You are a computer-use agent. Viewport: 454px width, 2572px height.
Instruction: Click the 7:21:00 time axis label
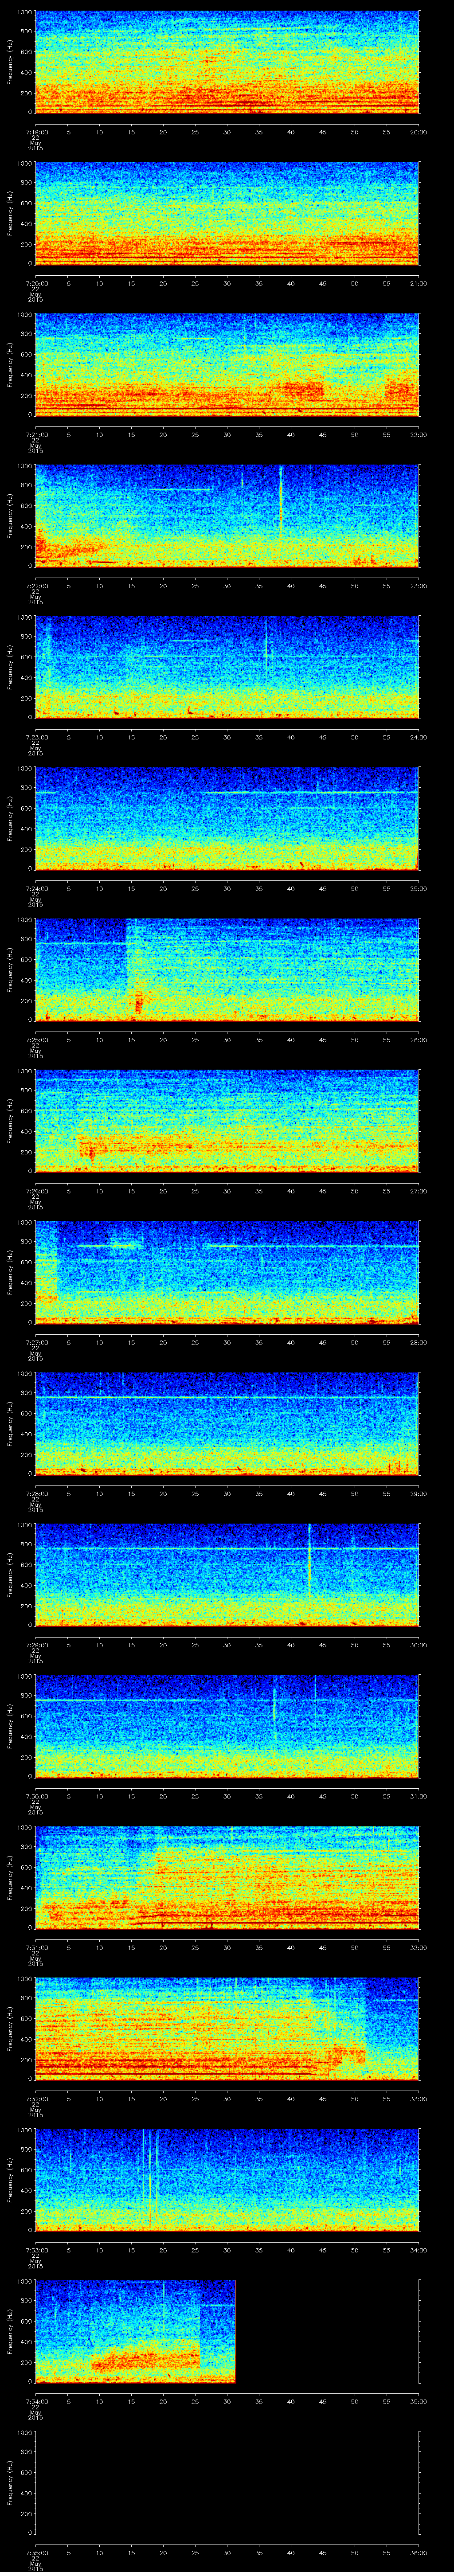[36, 434]
